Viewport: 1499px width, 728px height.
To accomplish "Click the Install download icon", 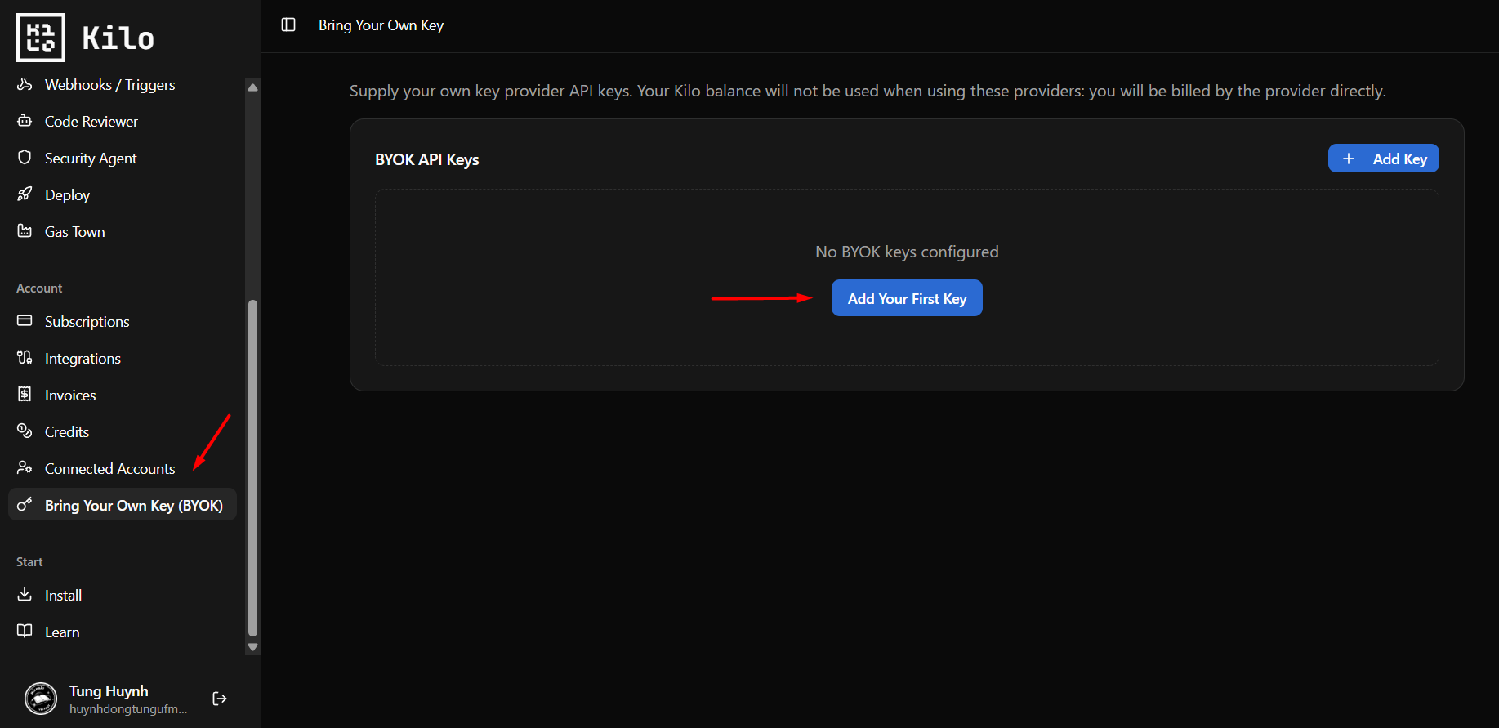I will tap(25, 595).
